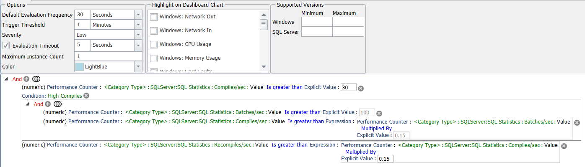Collapse the nested And group triangle
Viewport: 585px width, 167px height.
[x=28, y=104]
